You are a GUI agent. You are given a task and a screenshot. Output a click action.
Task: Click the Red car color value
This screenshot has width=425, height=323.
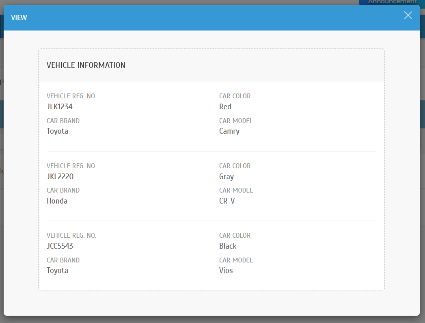[x=225, y=107]
